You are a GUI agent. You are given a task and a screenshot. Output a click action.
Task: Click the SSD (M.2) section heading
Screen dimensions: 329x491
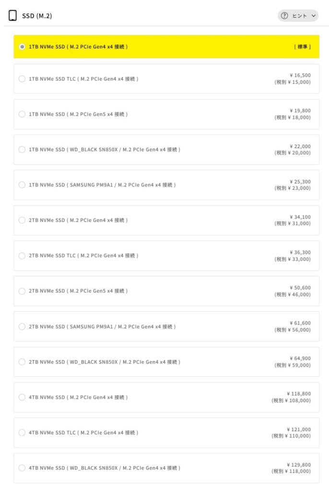click(x=37, y=16)
